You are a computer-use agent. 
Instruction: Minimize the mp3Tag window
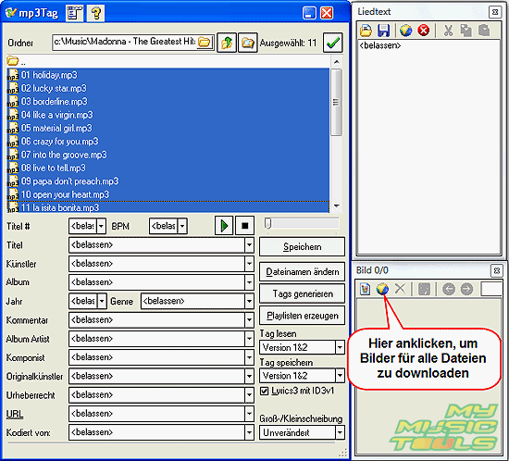[x=309, y=13]
